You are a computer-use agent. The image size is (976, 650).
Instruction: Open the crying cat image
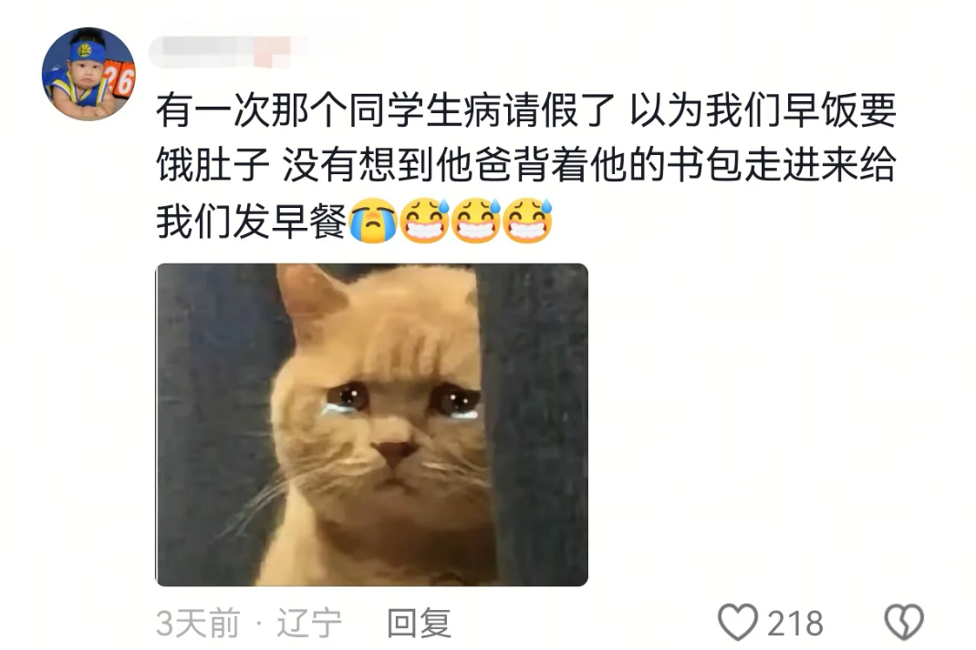pyautogui.click(x=371, y=424)
